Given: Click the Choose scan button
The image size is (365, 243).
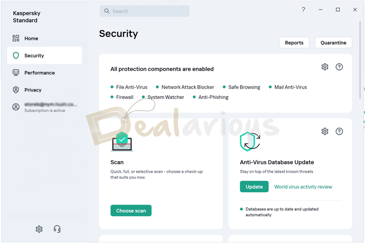Looking at the screenshot, I should (131, 211).
